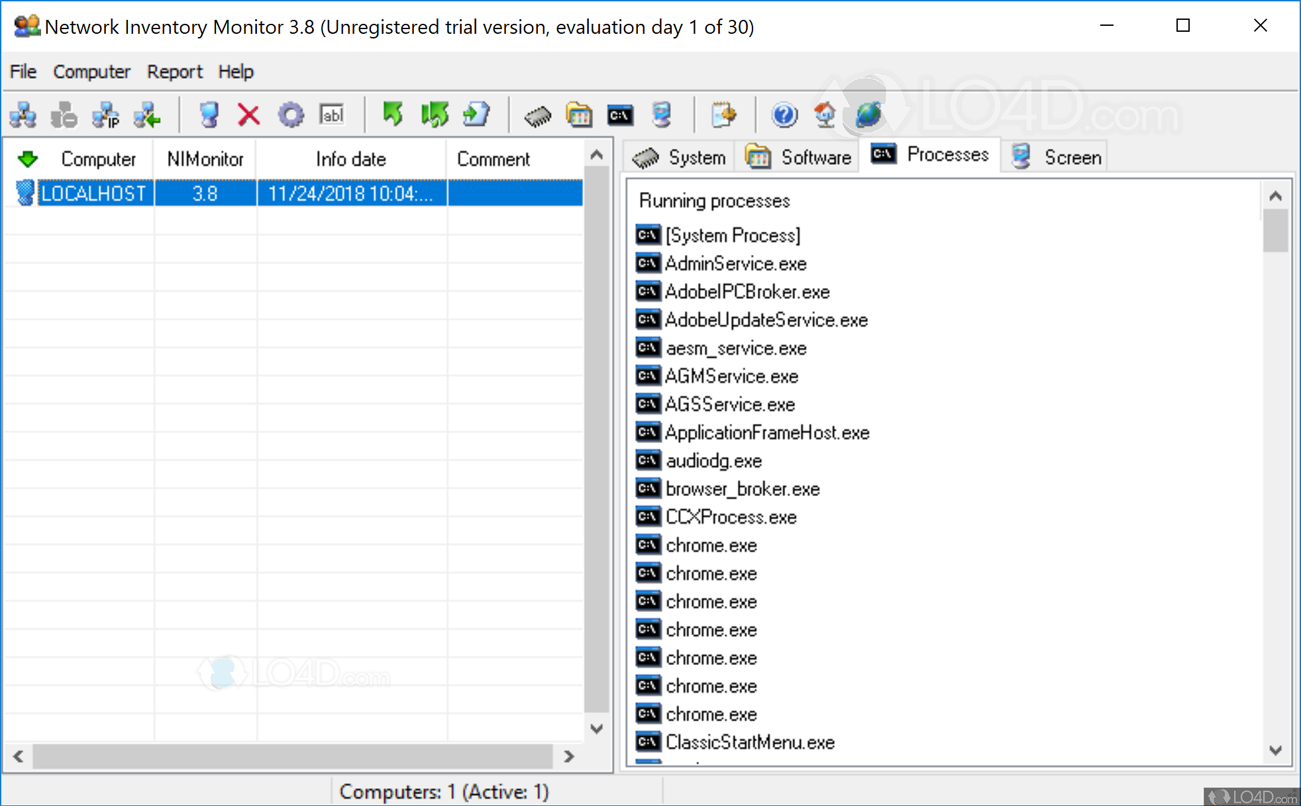Rename computer using the abl icon
1301x806 pixels.
332,115
